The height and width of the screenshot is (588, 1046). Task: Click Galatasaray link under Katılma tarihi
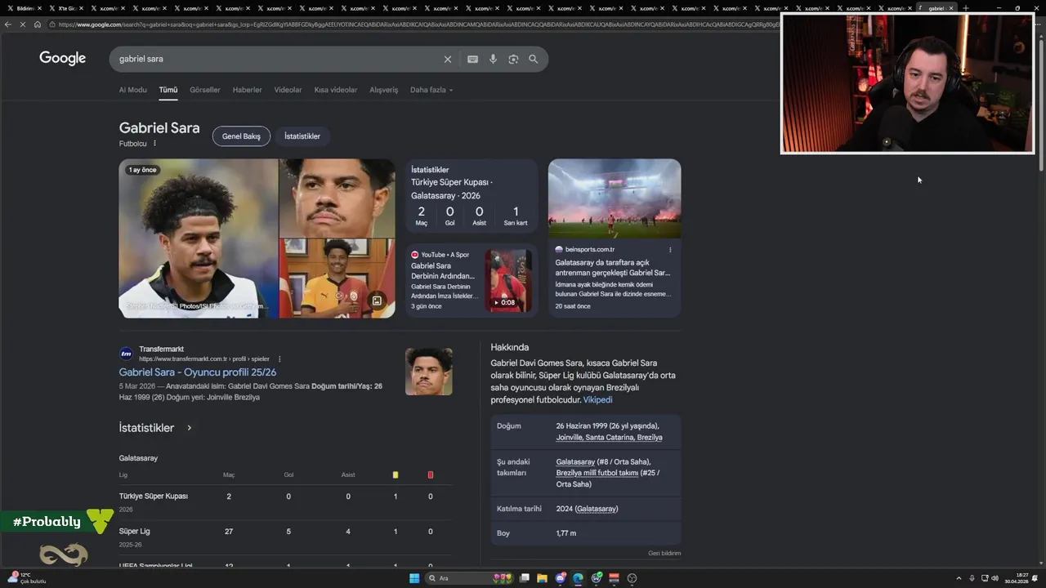[597, 509]
